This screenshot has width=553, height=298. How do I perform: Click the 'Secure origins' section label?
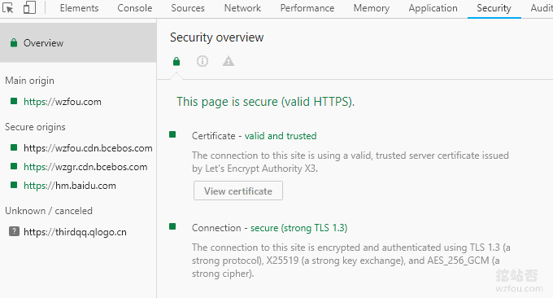(35, 127)
